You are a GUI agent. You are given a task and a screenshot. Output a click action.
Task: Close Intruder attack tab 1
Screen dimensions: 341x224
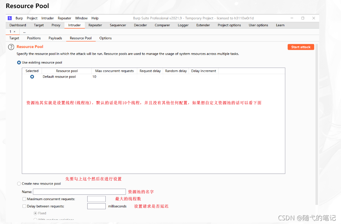click(14, 32)
